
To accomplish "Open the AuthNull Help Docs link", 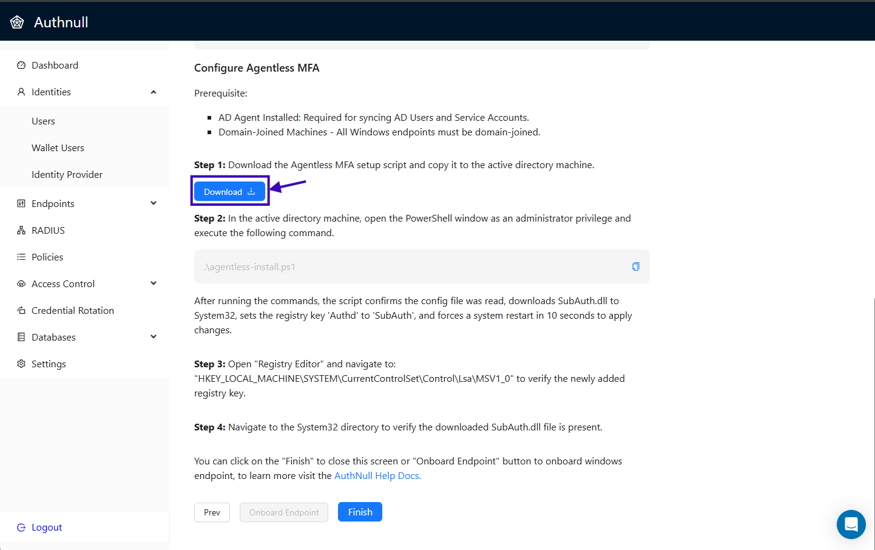I will tap(377, 476).
